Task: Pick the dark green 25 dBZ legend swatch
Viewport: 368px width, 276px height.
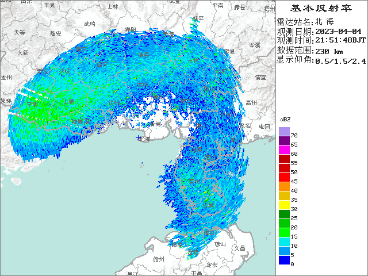Action: tap(284, 214)
